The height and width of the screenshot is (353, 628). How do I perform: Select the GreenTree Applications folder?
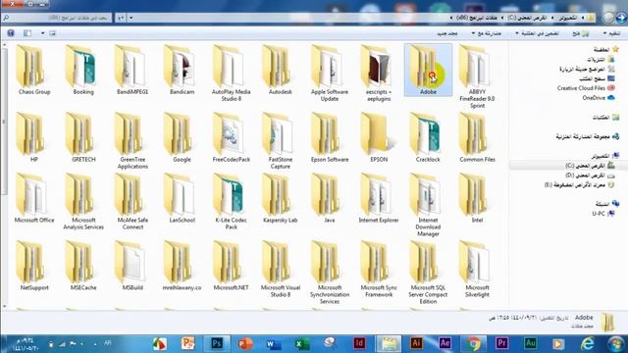[x=132, y=141]
